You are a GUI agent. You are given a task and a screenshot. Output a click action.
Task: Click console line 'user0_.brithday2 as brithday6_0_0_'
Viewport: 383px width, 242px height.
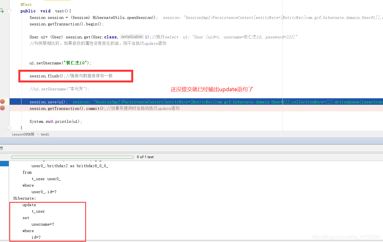(x=70, y=166)
